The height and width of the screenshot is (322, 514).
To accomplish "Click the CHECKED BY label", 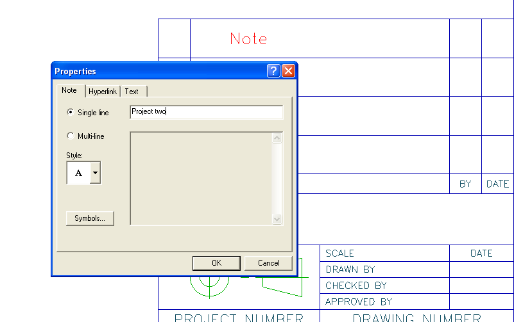I will point(356,286).
